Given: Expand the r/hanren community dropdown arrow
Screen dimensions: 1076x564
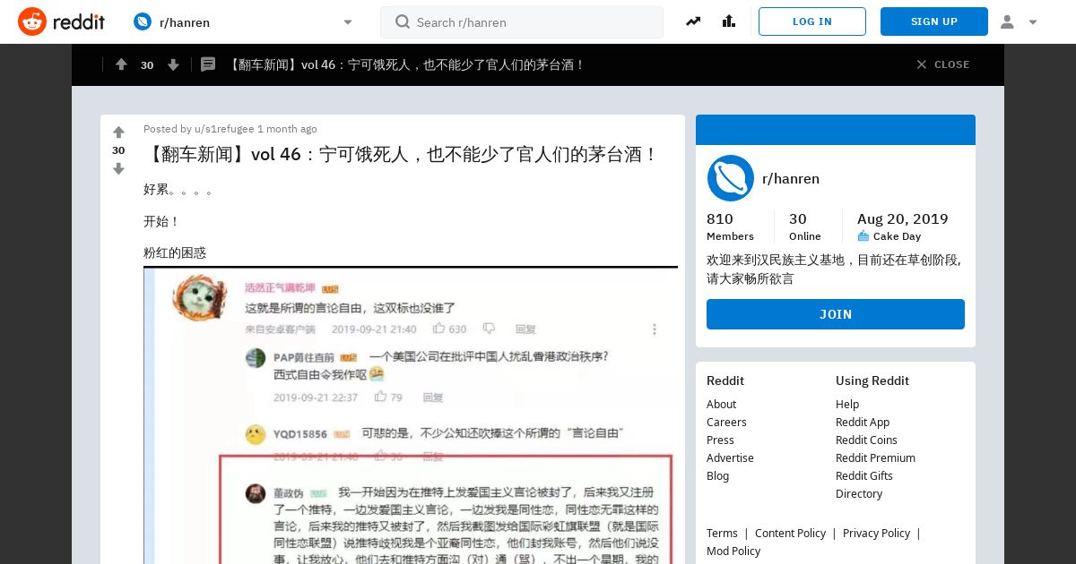Looking at the screenshot, I should pyautogui.click(x=348, y=22).
